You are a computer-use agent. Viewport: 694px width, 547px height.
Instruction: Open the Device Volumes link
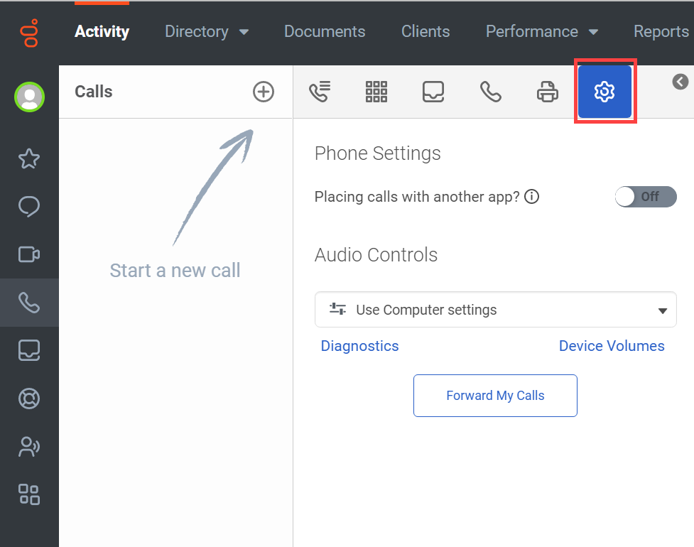coord(612,346)
